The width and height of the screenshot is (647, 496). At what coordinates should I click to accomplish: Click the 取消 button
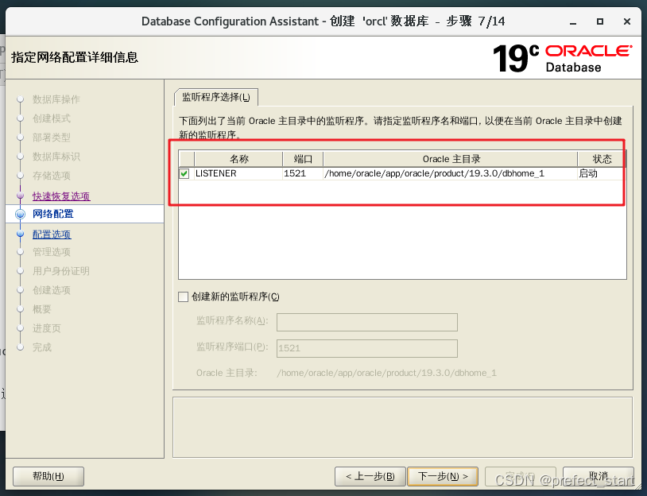(x=599, y=477)
